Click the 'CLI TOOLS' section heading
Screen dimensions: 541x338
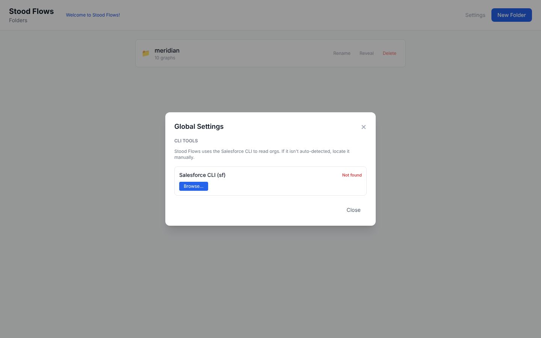click(x=186, y=141)
